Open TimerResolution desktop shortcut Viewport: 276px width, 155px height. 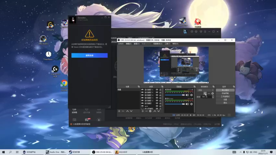pyautogui.click(x=48, y=56)
